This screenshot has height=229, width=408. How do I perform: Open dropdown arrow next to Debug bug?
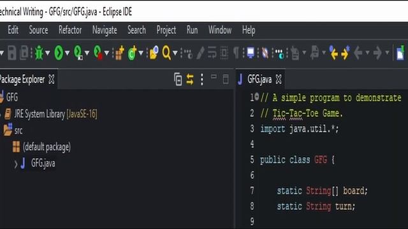tap(48, 53)
